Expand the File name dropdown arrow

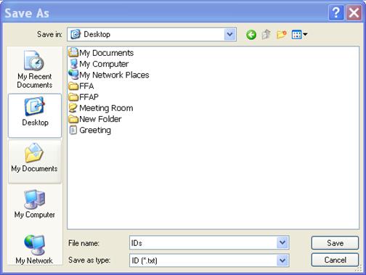282,242
